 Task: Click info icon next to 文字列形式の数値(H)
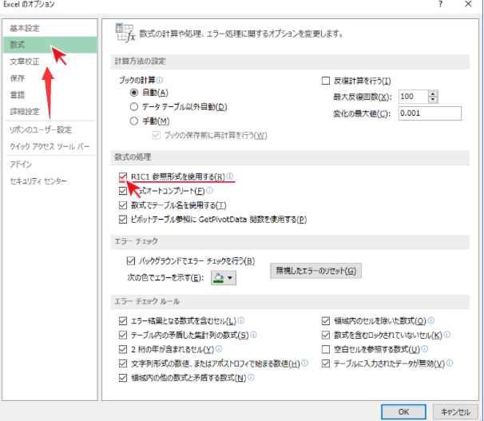click(x=304, y=363)
